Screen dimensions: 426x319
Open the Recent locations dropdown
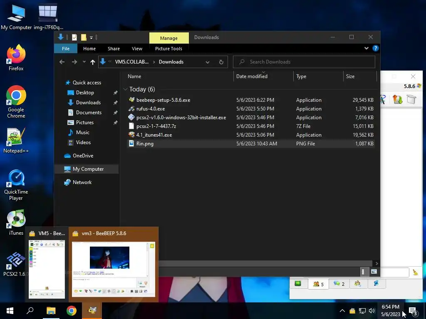click(84, 62)
